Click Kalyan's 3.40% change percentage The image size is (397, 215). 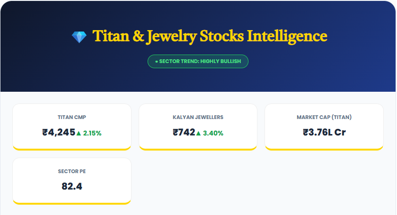click(213, 133)
